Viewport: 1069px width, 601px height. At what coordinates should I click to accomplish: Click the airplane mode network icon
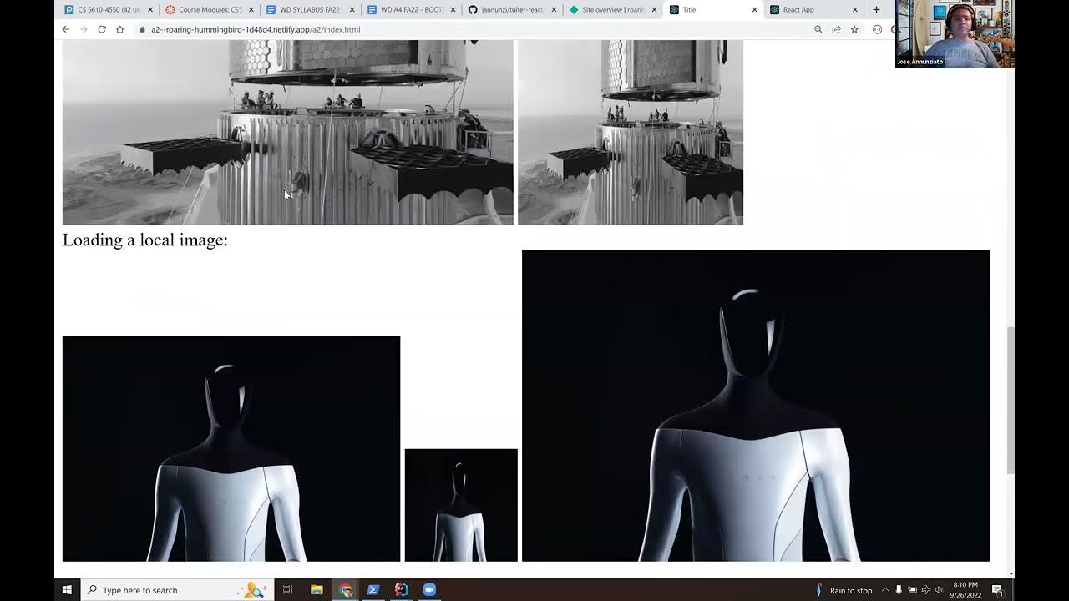pyautogui.click(x=925, y=590)
